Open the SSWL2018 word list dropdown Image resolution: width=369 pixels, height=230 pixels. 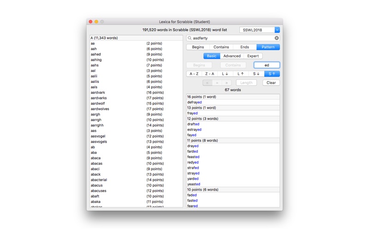point(277,30)
